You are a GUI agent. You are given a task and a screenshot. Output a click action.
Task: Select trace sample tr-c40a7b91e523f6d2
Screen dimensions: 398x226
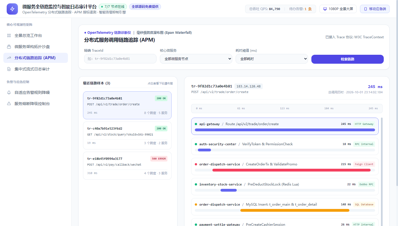(x=127, y=135)
